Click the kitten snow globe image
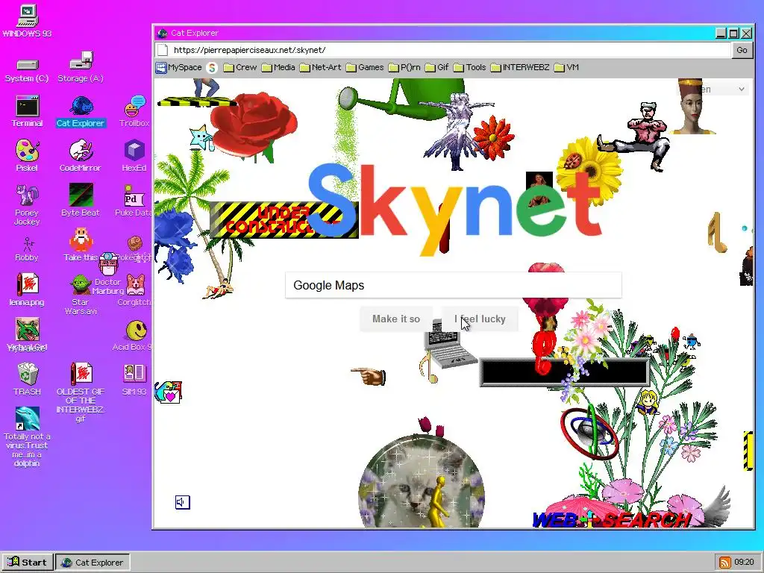This screenshot has height=573, width=764. tap(422, 483)
